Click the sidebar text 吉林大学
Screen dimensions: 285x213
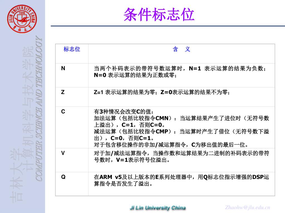pos(16,176)
